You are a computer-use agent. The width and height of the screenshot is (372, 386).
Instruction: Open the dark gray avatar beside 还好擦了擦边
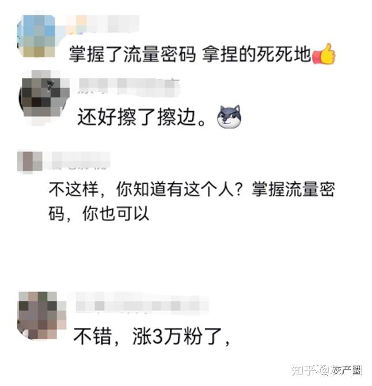44,97
